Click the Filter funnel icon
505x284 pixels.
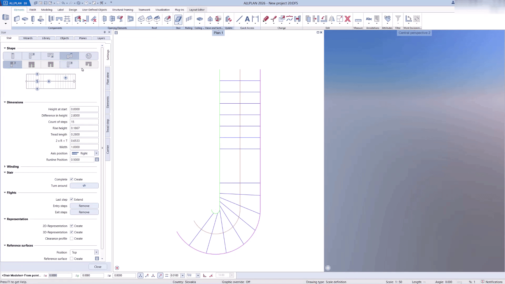pyautogui.click(x=398, y=19)
